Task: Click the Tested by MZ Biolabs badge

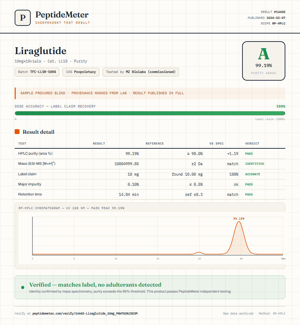Action: (x=141, y=72)
